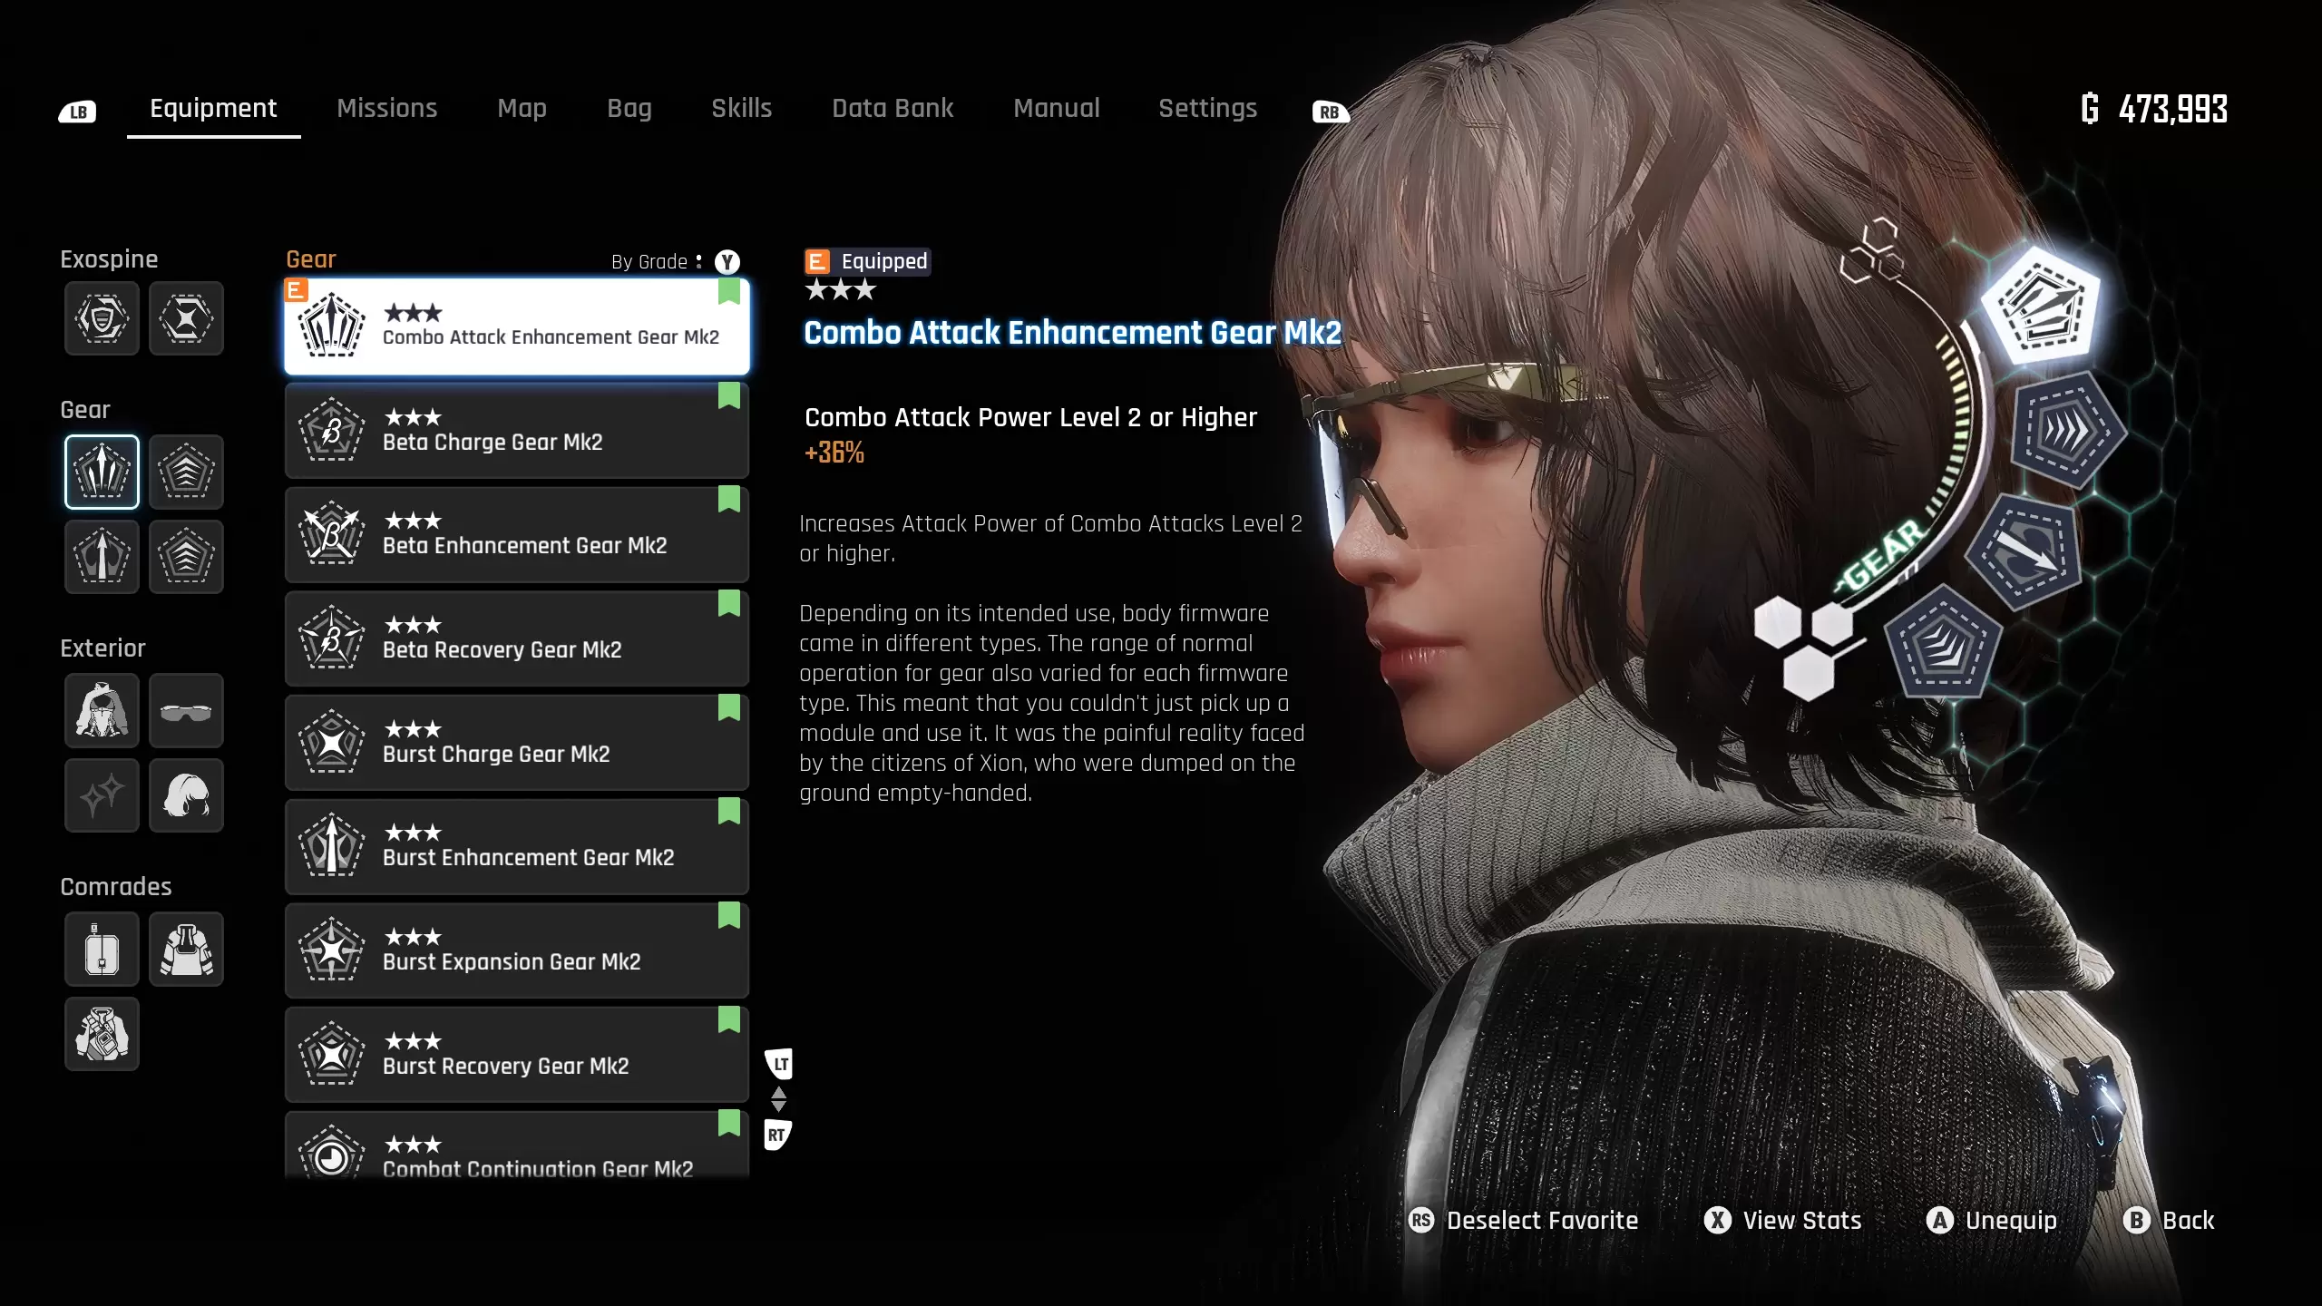
Task: Click the +36% stat value
Action: [x=834, y=453]
